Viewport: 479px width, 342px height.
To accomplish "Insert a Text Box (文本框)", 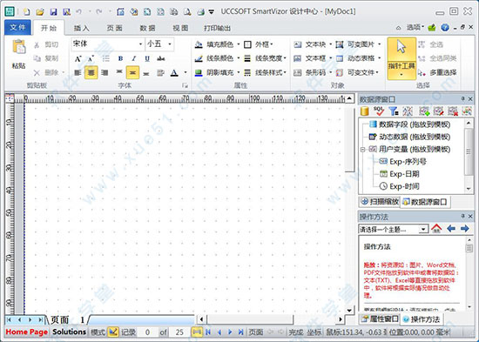I will pyautogui.click(x=313, y=58).
